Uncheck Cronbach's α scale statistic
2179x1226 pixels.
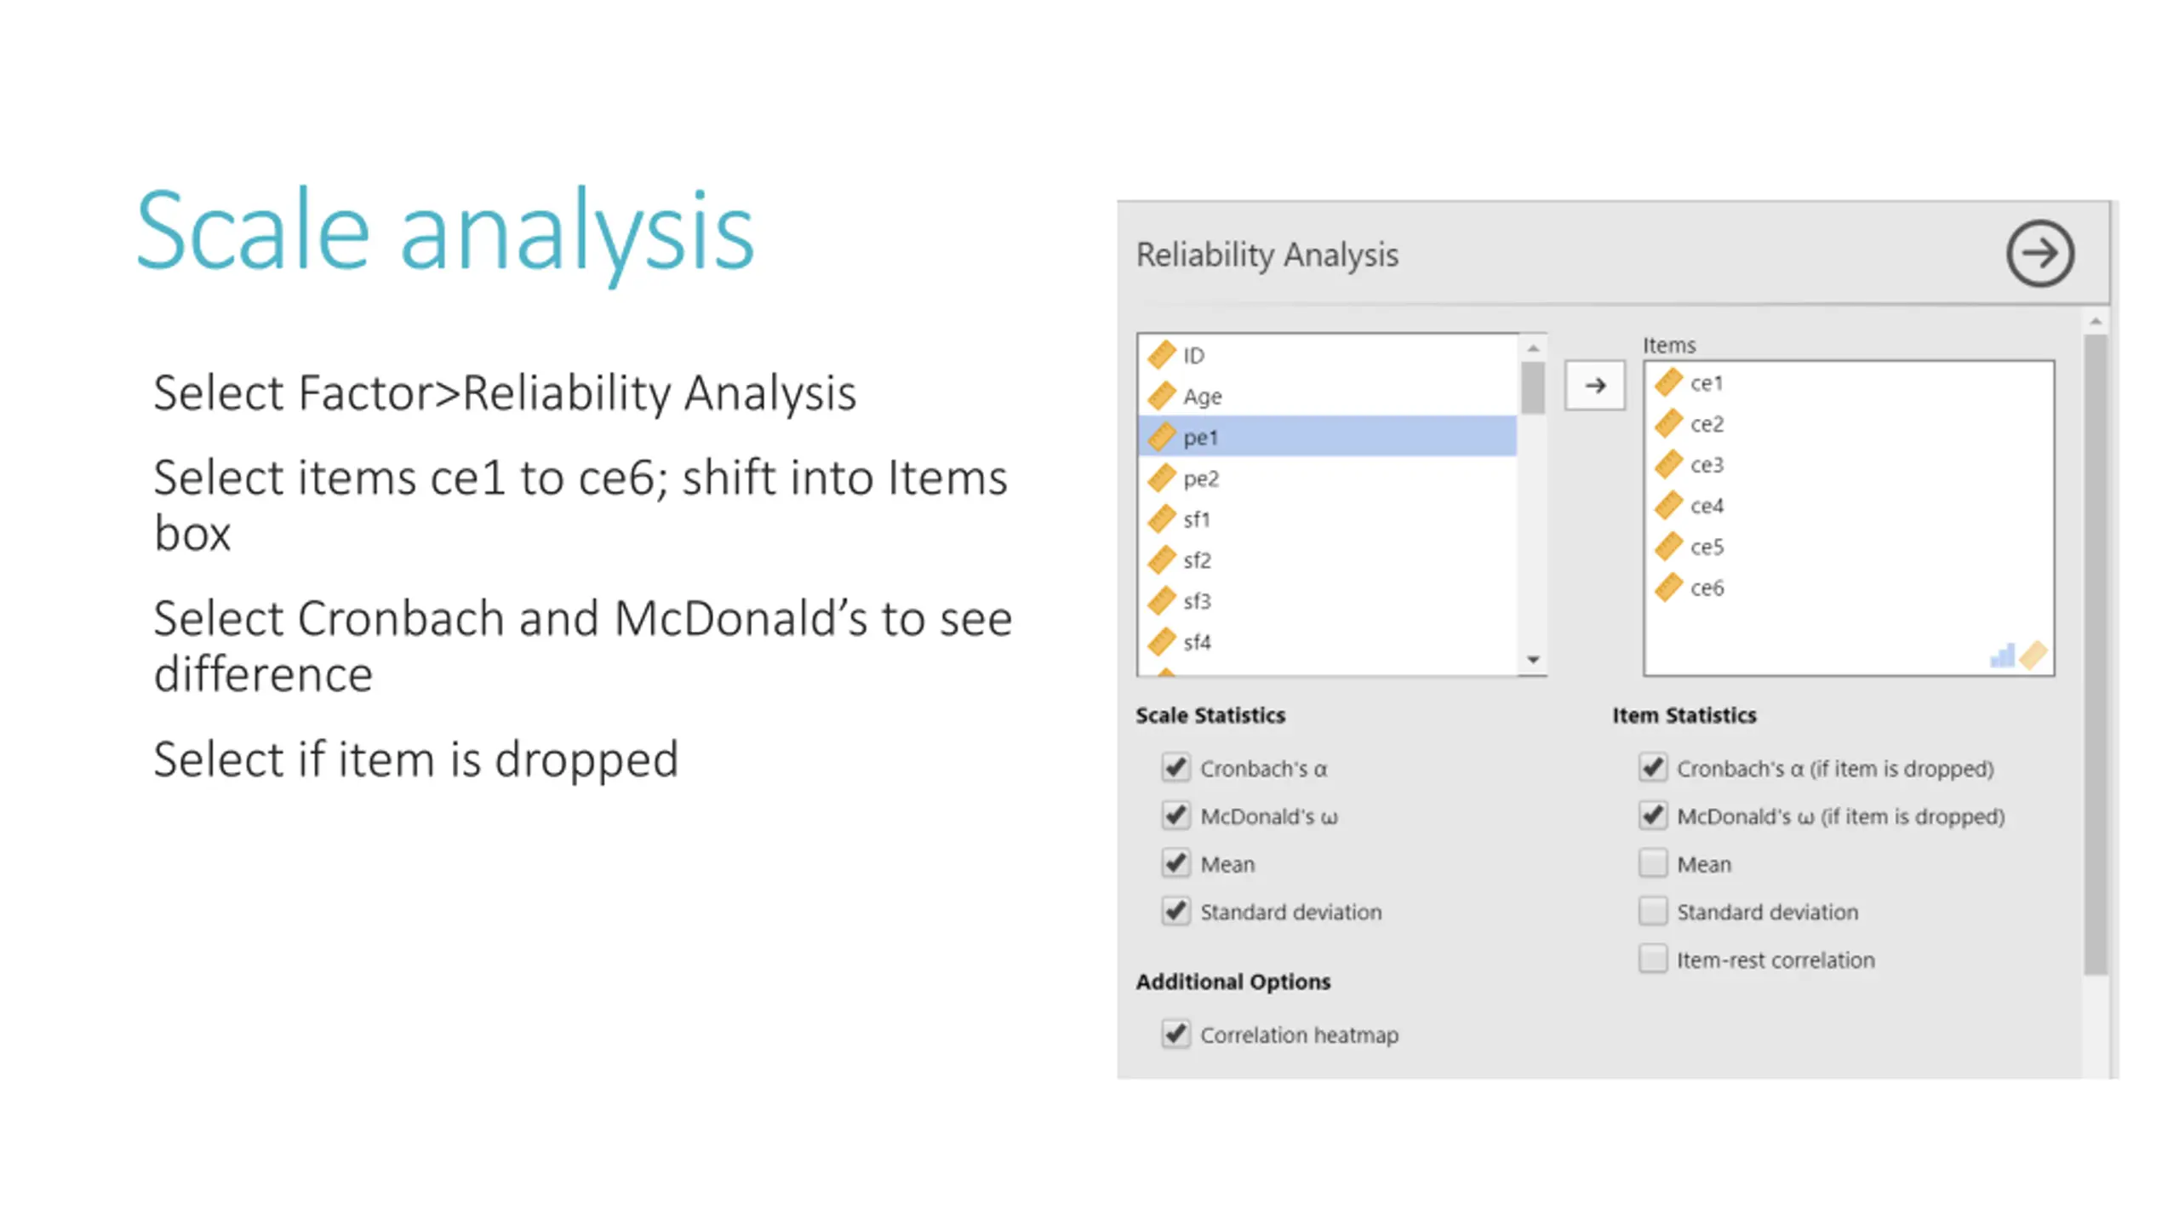[1175, 768]
